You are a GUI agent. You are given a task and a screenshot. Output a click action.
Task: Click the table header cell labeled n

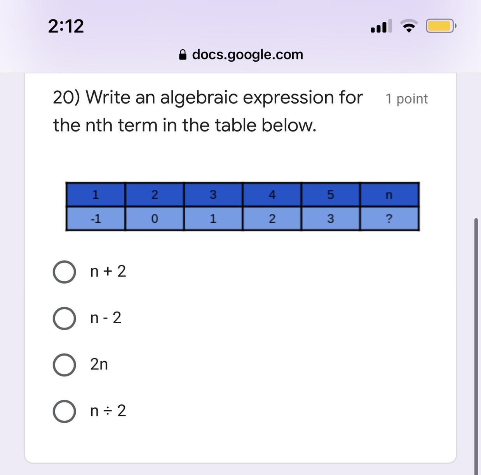click(x=389, y=194)
